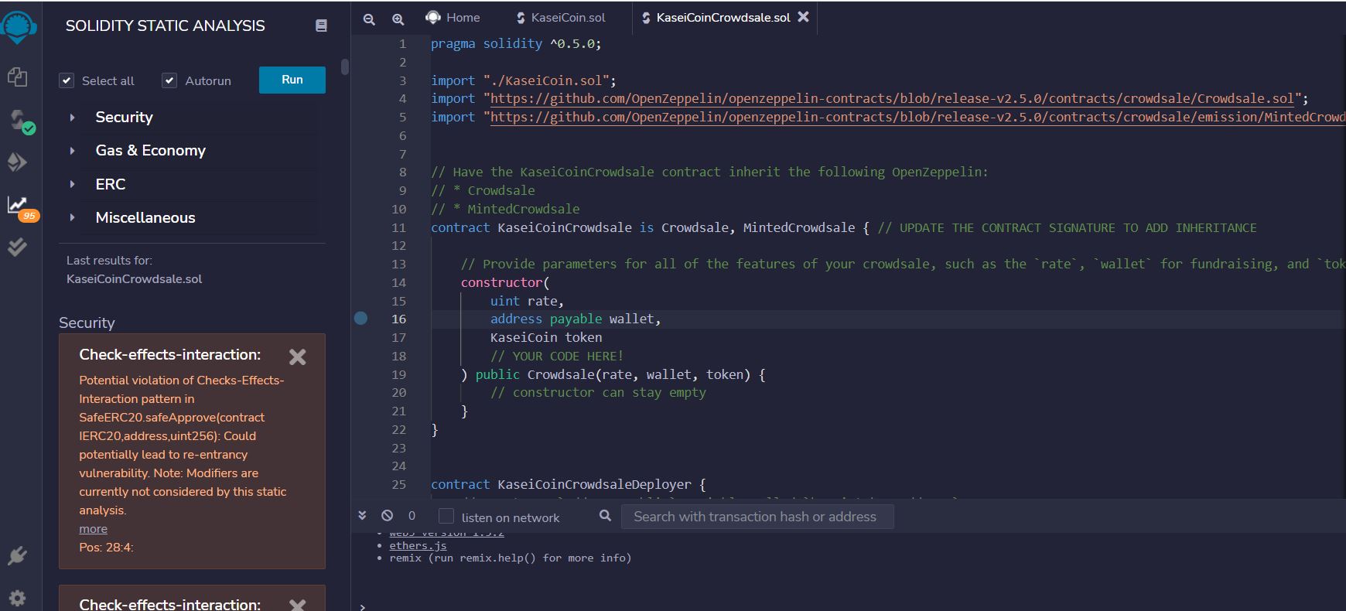
Task: Click the 'uint rate,' code line
Action: pos(527,301)
